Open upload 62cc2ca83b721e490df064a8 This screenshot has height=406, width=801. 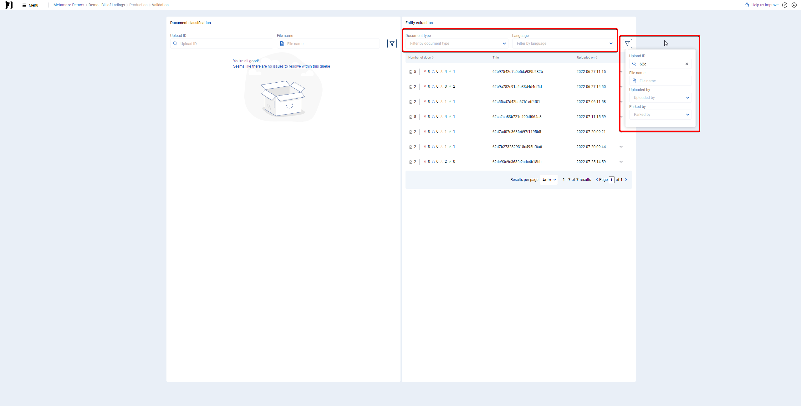pos(517,117)
